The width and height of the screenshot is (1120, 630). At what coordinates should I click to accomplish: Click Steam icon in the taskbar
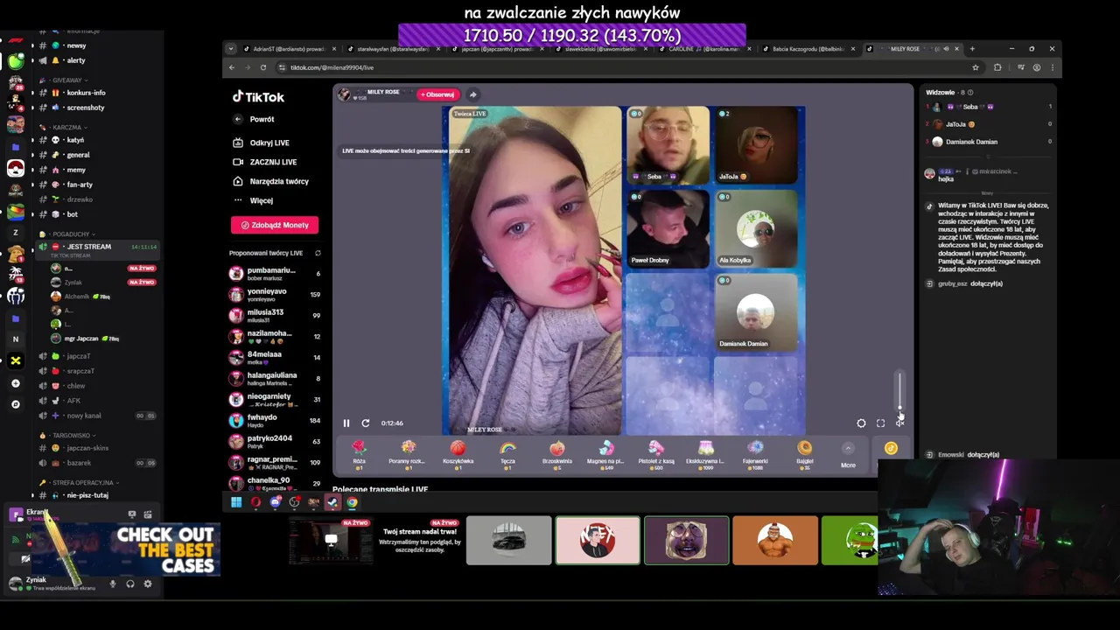click(x=332, y=502)
